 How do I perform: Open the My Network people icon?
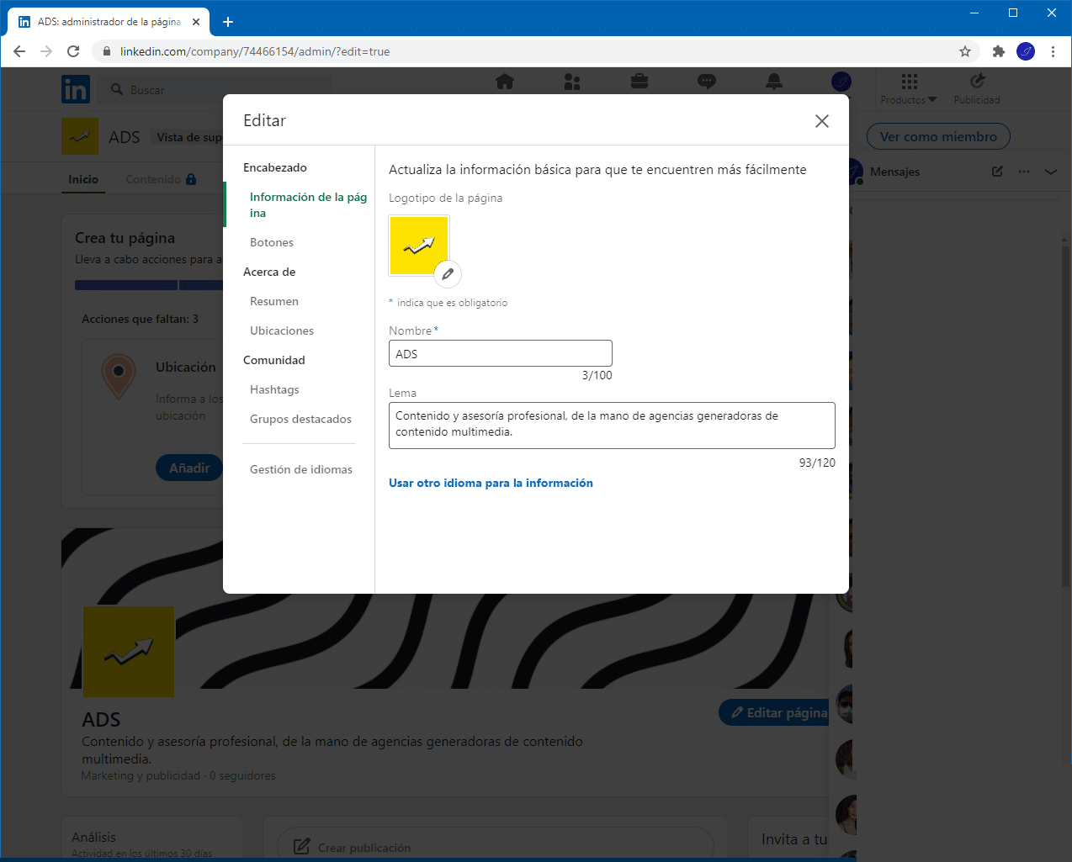[x=572, y=82]
